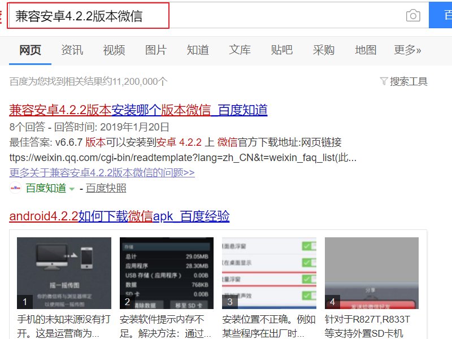
Task: Click the 百度知道 source favicon icon
Action: coord(14,188)
